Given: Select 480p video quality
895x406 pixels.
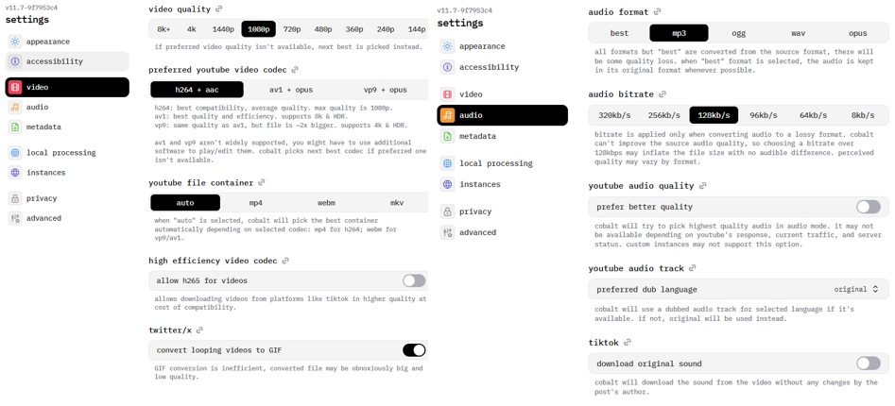Looking at the screenshot, I should [x=323, y=29].
